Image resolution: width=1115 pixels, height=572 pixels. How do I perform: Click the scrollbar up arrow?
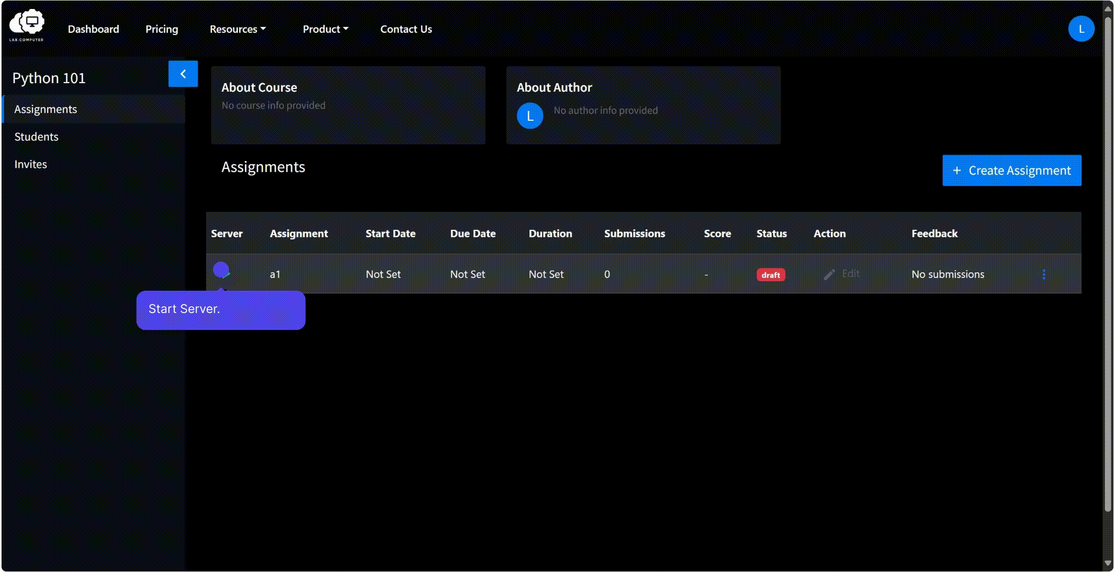[1108, 8]
